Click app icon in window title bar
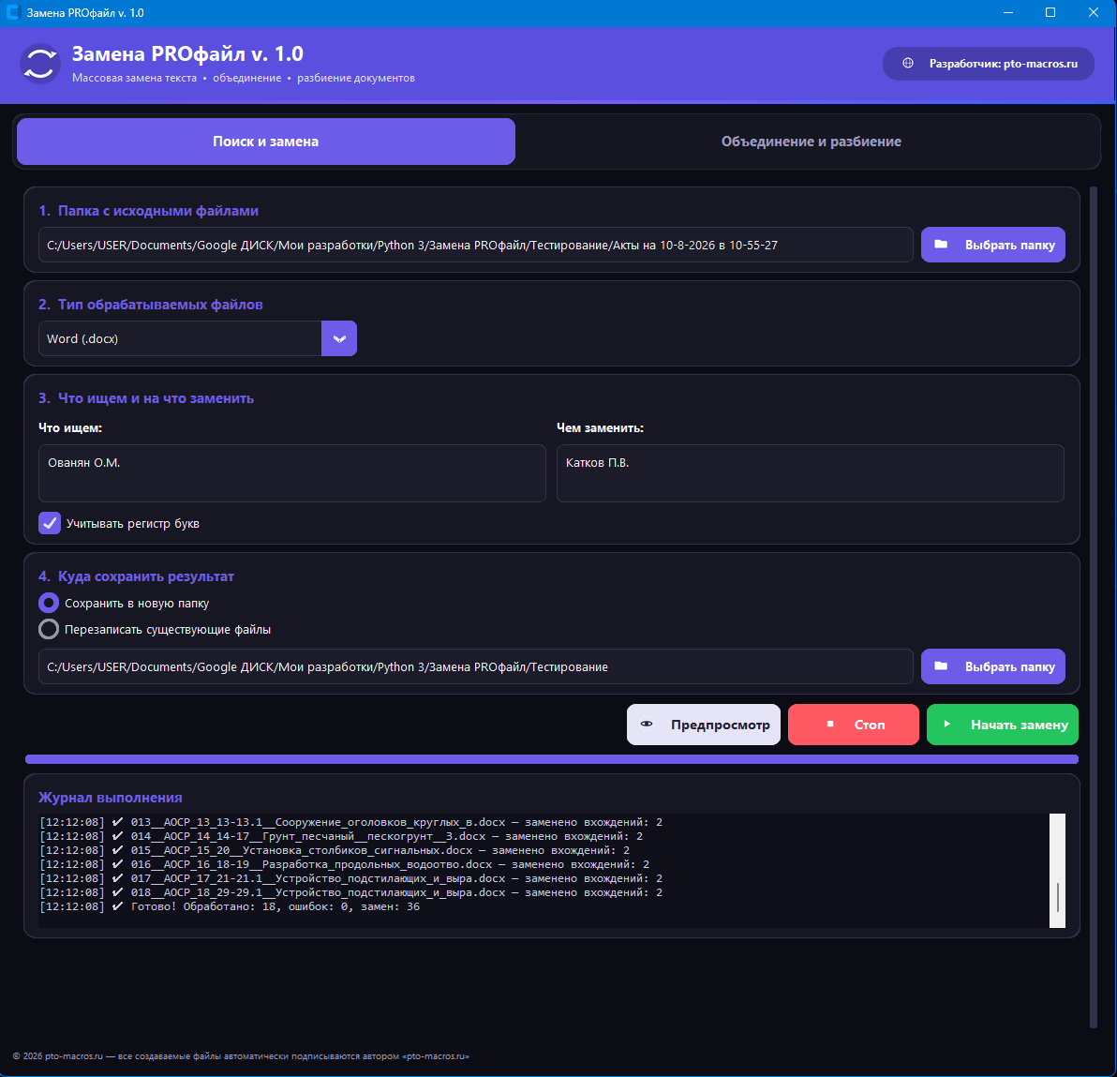 pos(13,13)
